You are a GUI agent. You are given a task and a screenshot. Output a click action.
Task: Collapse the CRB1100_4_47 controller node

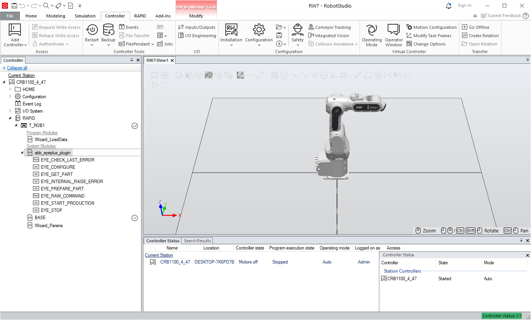click(x=4, y=82)
